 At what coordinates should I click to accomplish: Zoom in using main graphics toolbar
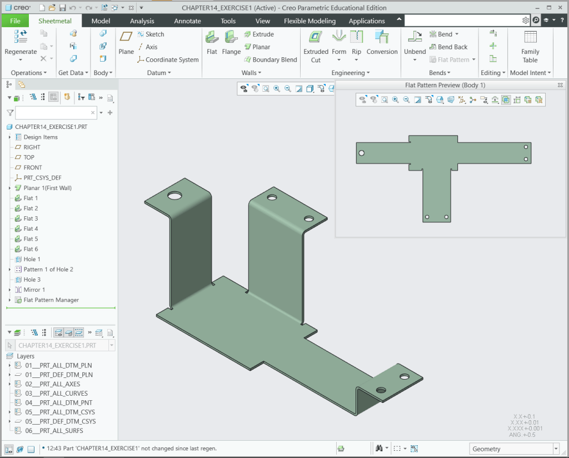277,88
